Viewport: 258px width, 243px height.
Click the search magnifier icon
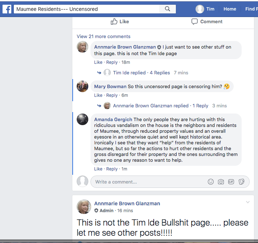pos(168,9)
